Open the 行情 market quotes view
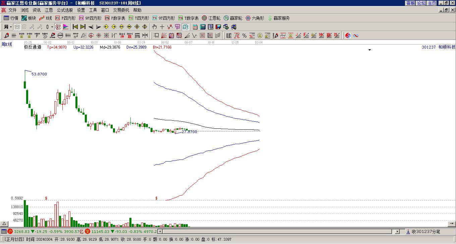The image size is (456, 244). (11, 18)
